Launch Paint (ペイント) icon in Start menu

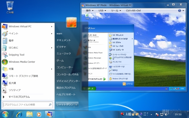(5, 34)
